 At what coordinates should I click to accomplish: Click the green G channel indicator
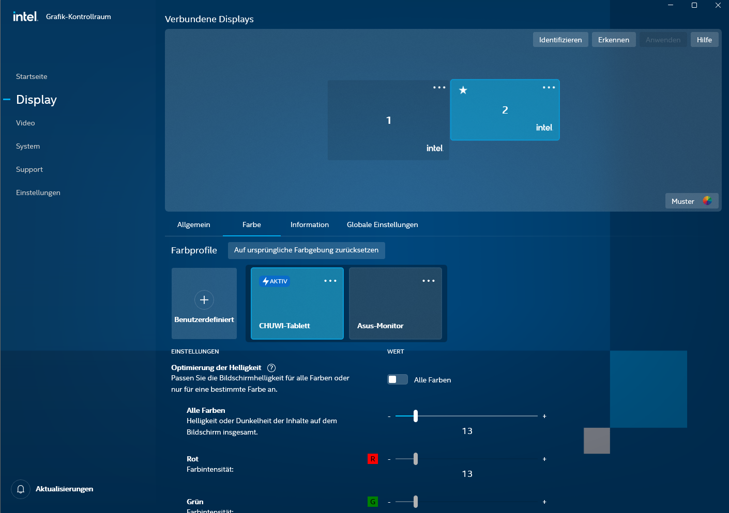(373, 502)
